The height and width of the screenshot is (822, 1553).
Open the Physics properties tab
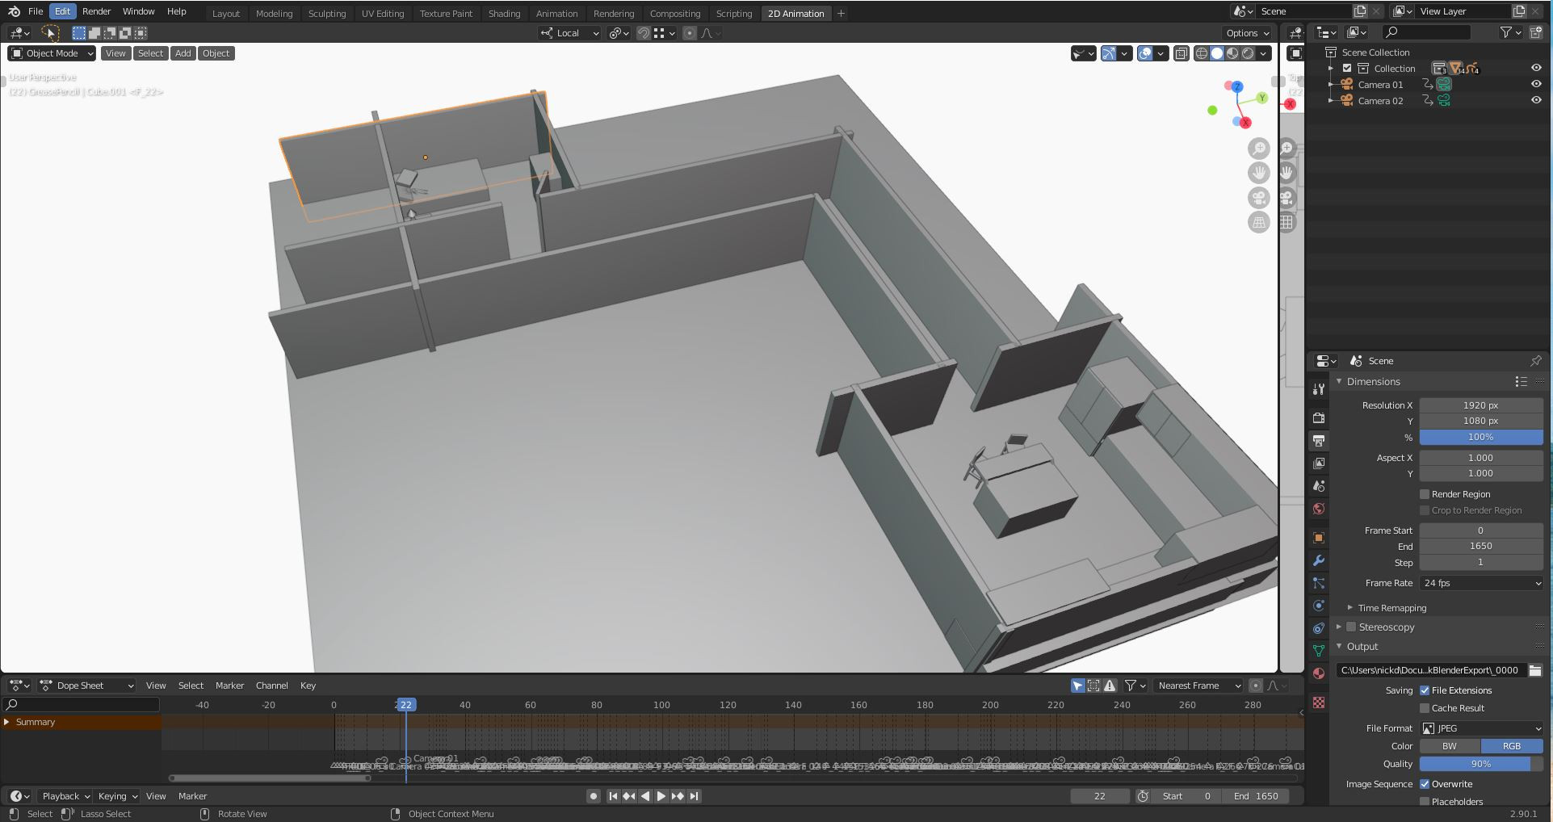tap(1319, 606)
